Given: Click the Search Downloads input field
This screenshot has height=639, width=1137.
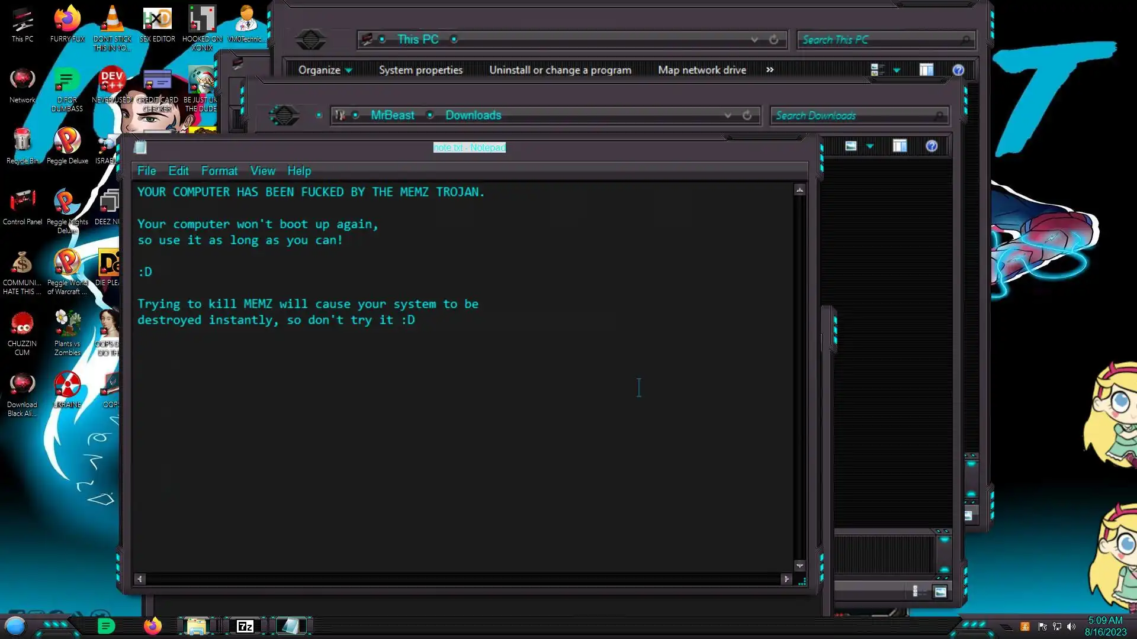Looking at the screenshot, I should click(x=853, y=116).
